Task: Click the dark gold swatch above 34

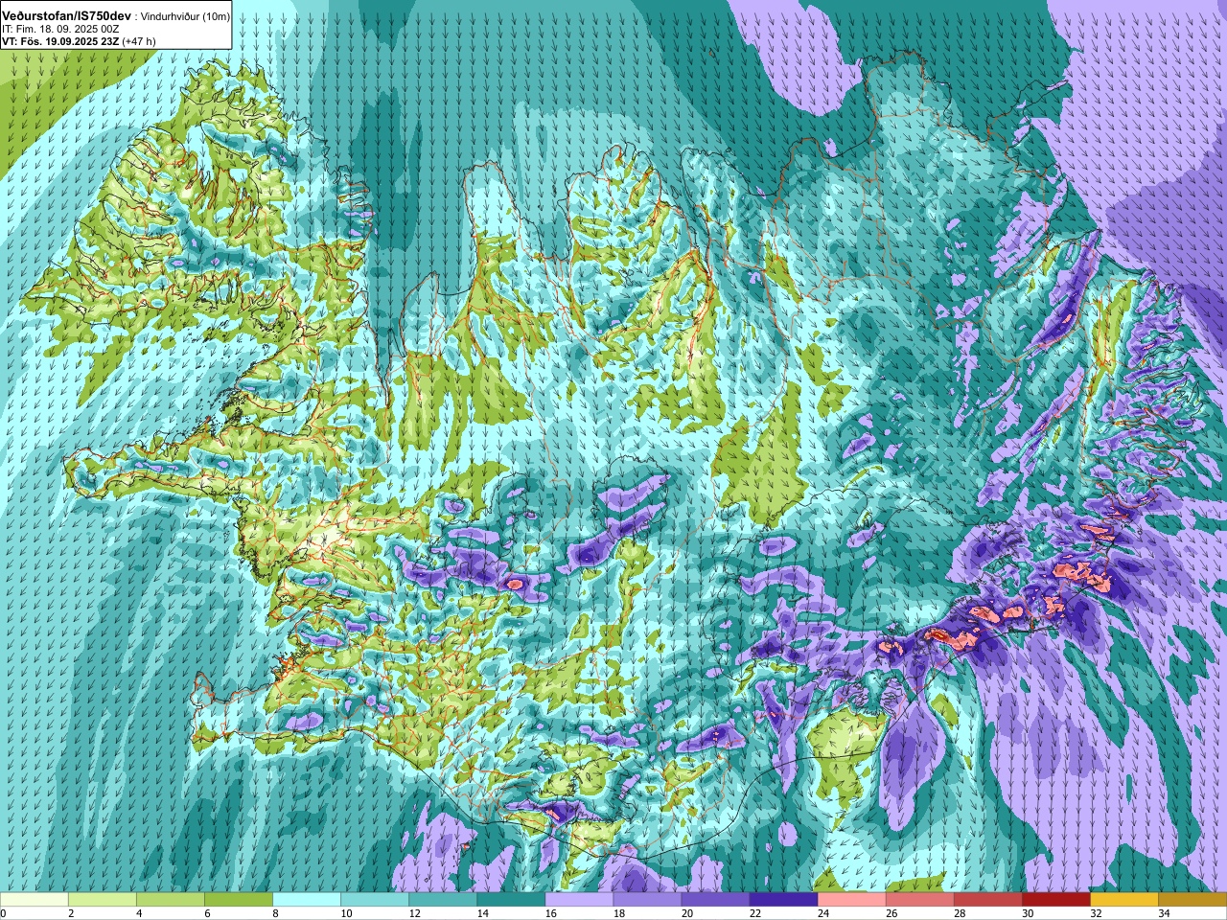Action: point(1192,899)
